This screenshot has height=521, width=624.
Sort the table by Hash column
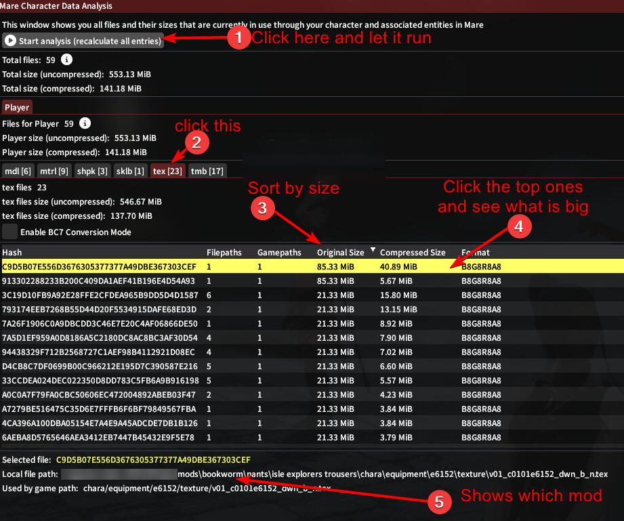pos(12,253)
